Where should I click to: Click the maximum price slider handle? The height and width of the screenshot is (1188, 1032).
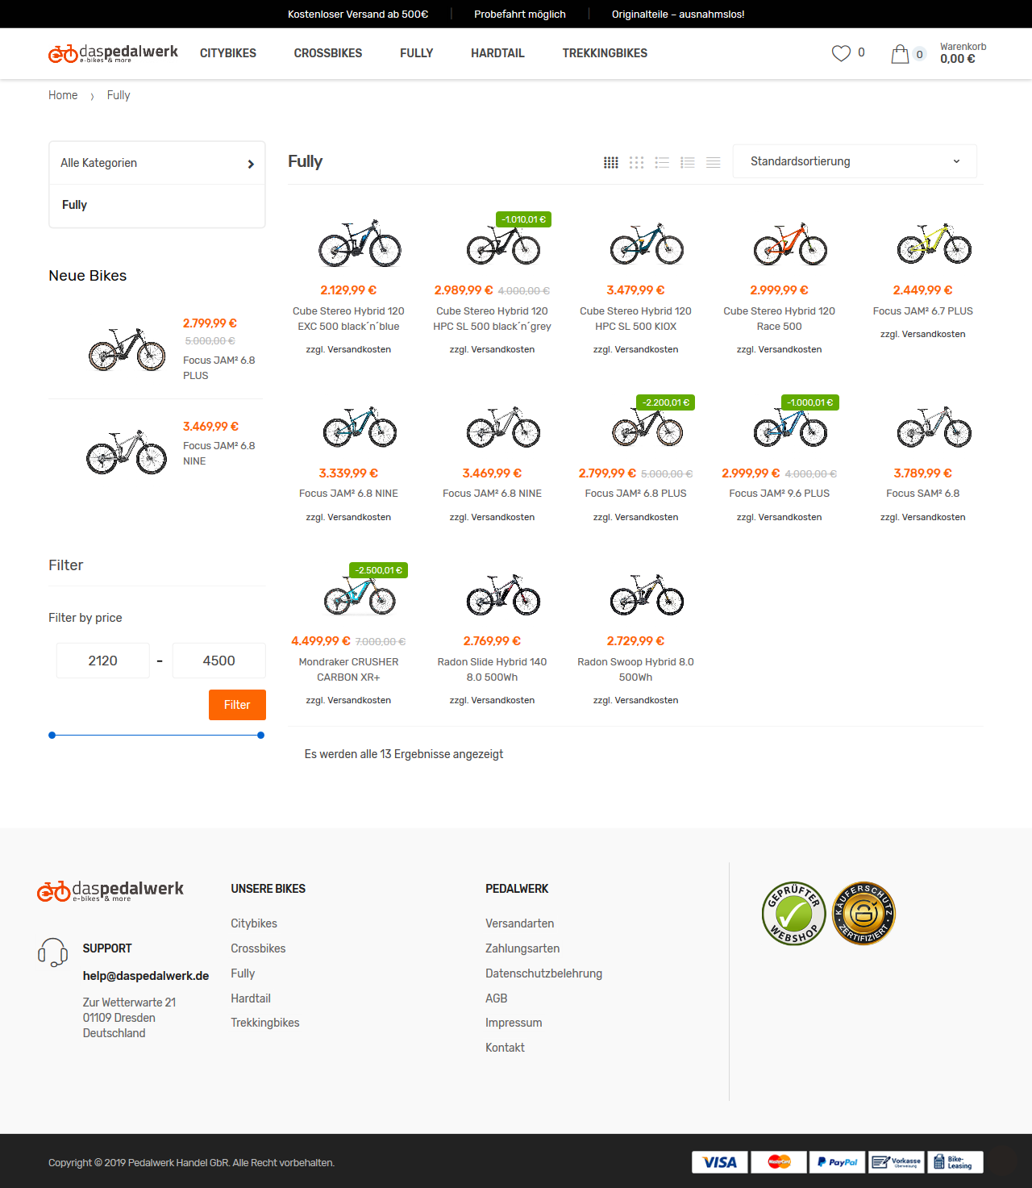tap(260, 736)
